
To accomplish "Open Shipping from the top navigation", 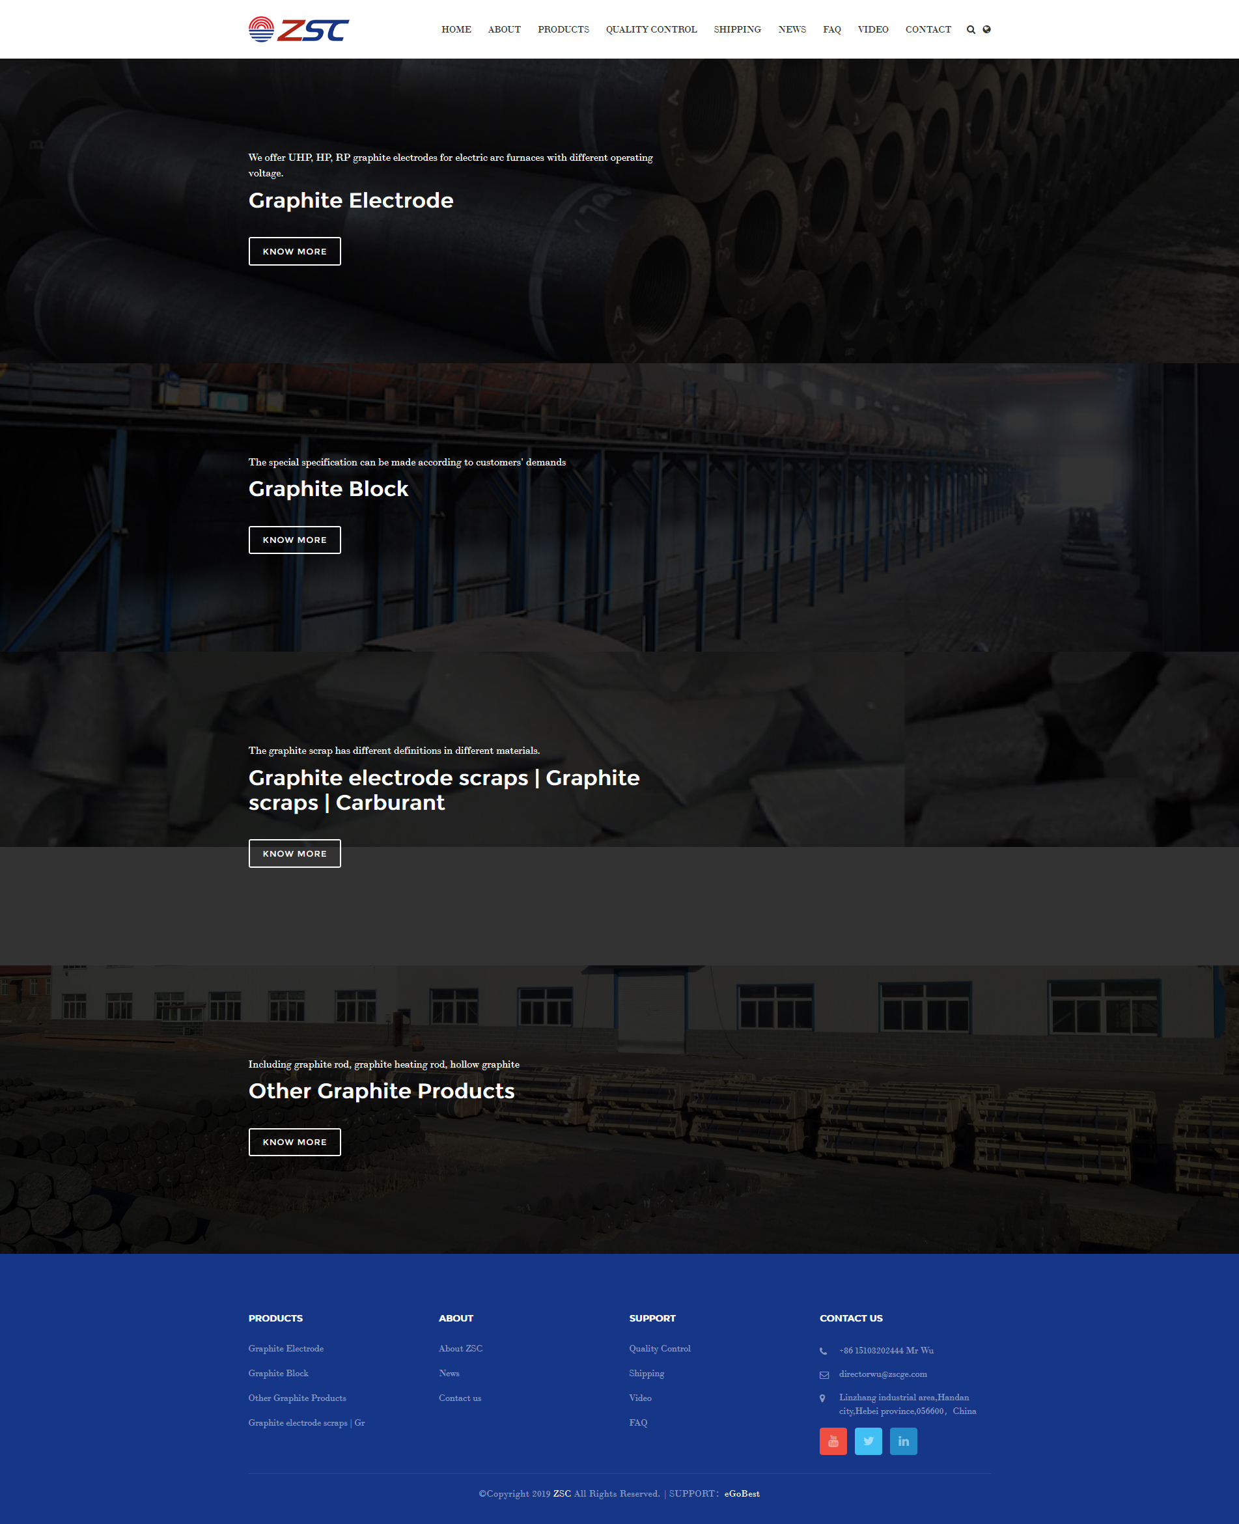I will (x=737, y=29).
